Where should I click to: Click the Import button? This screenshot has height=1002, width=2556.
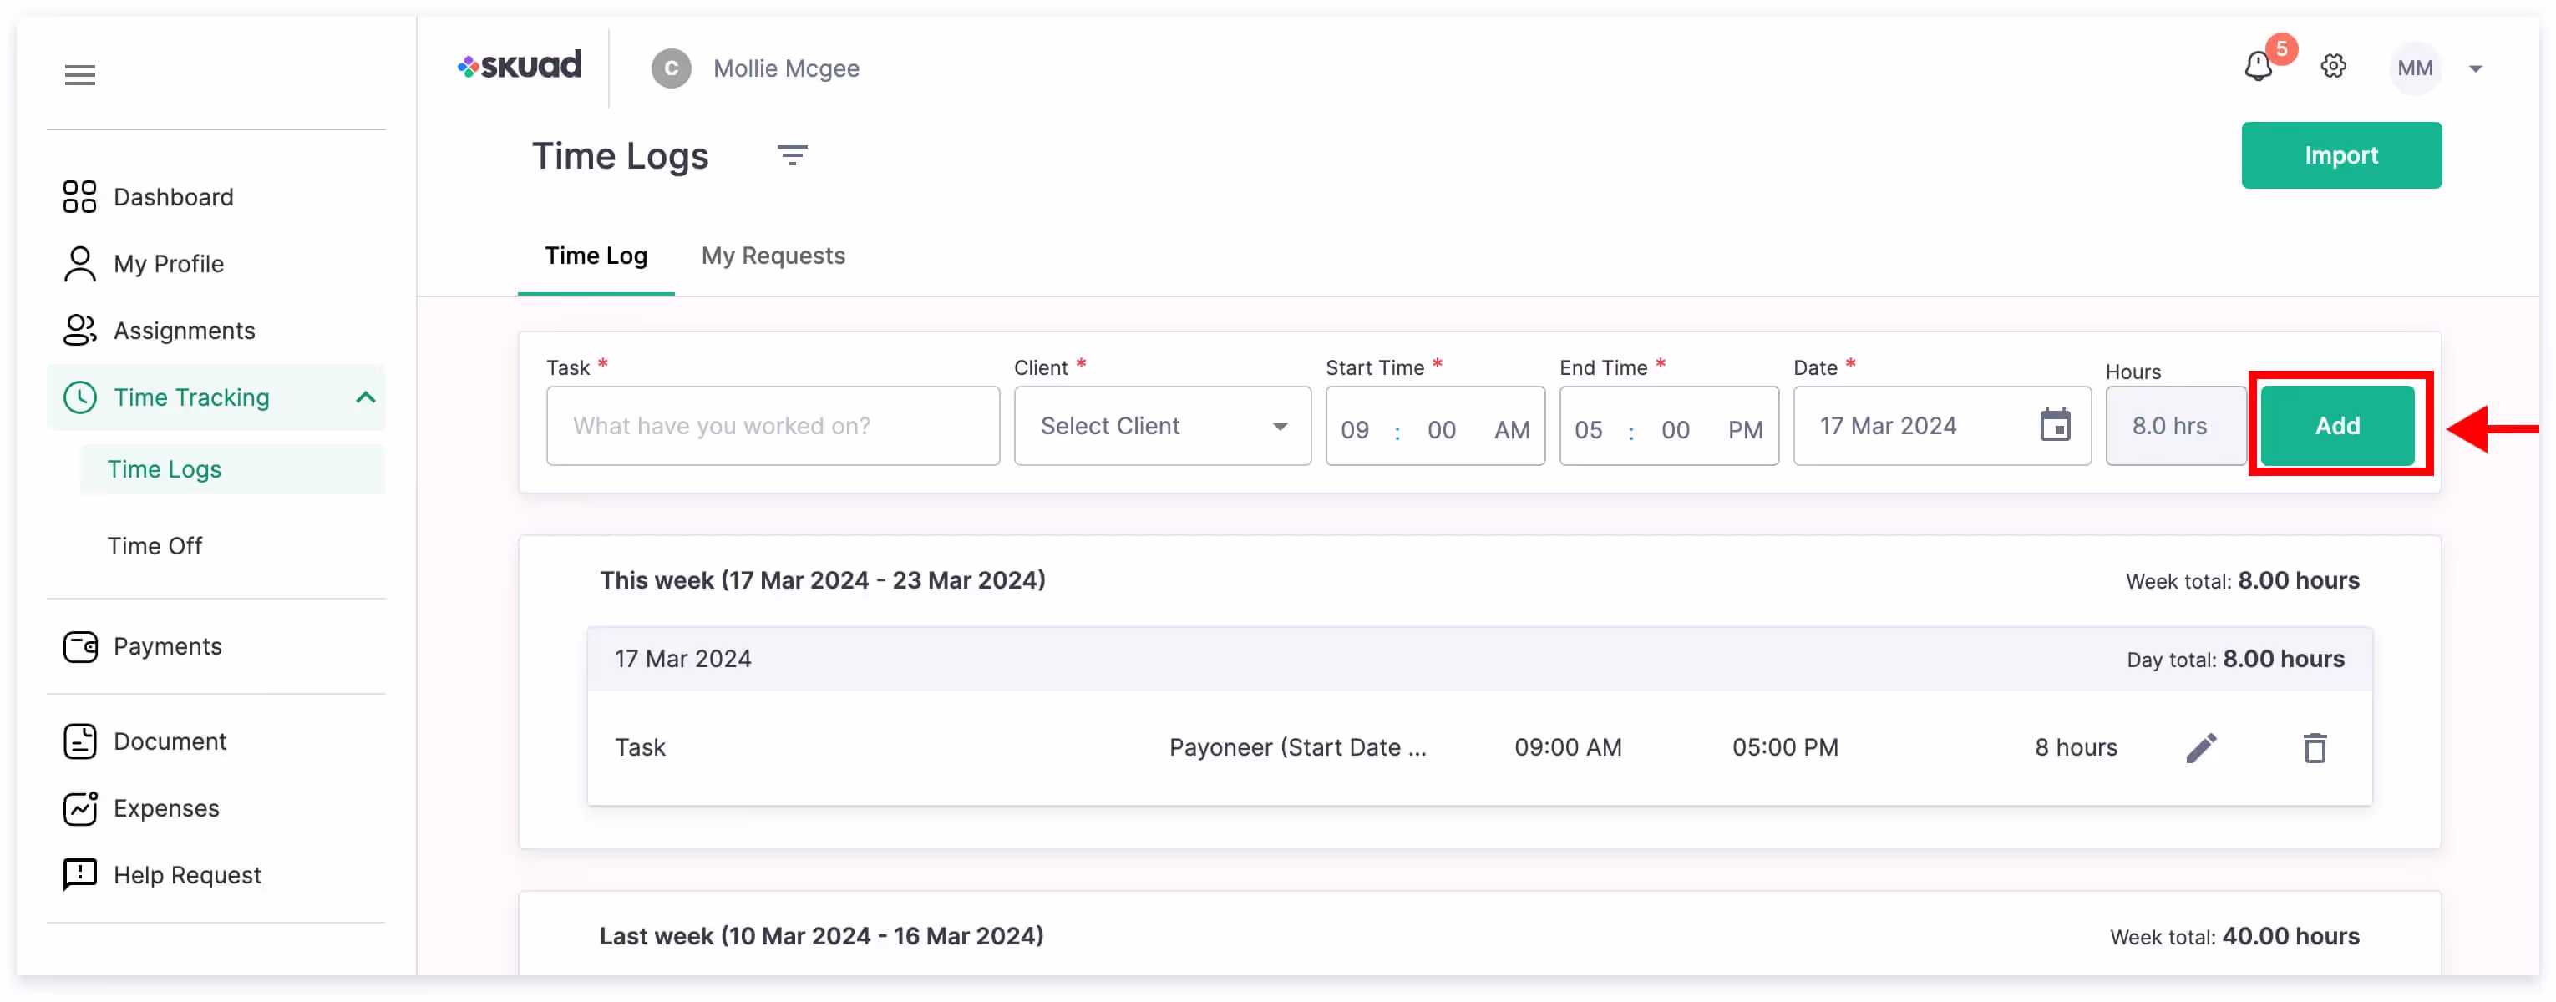click(2340, 156)
